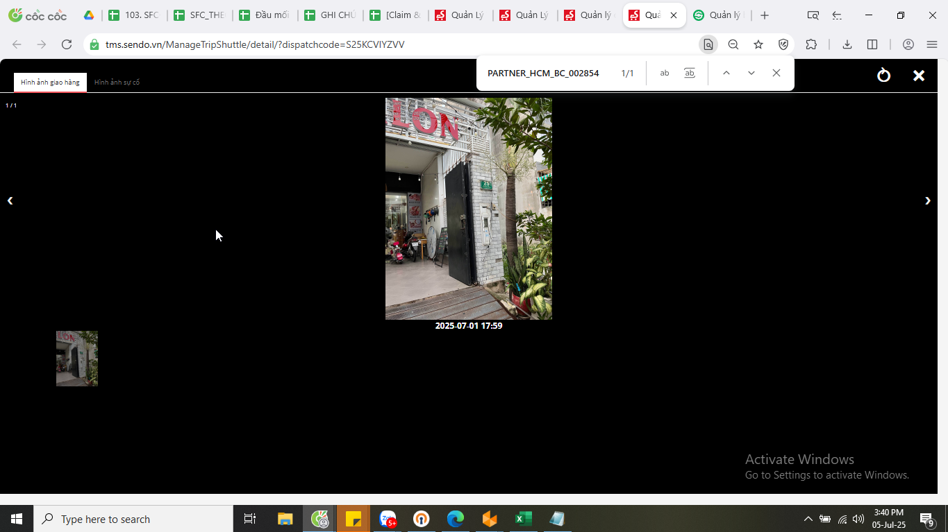
Task: View site security lock icon info
Action: [94, 44]
